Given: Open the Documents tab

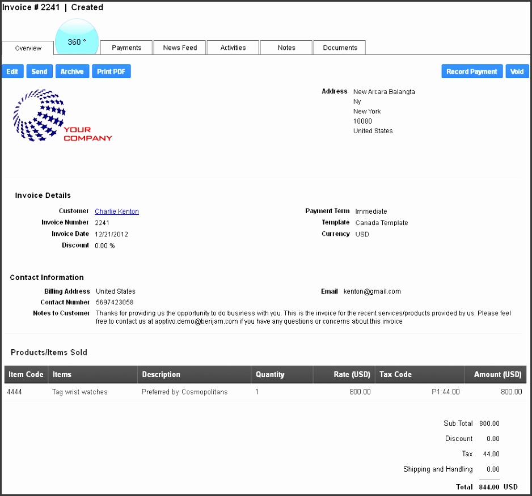Looking at the screenshot, I should pyautogui.click(x=340, y=48).
